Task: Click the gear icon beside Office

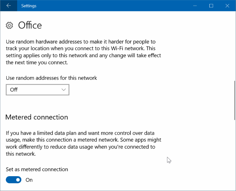Action: [x=9, y=25]
